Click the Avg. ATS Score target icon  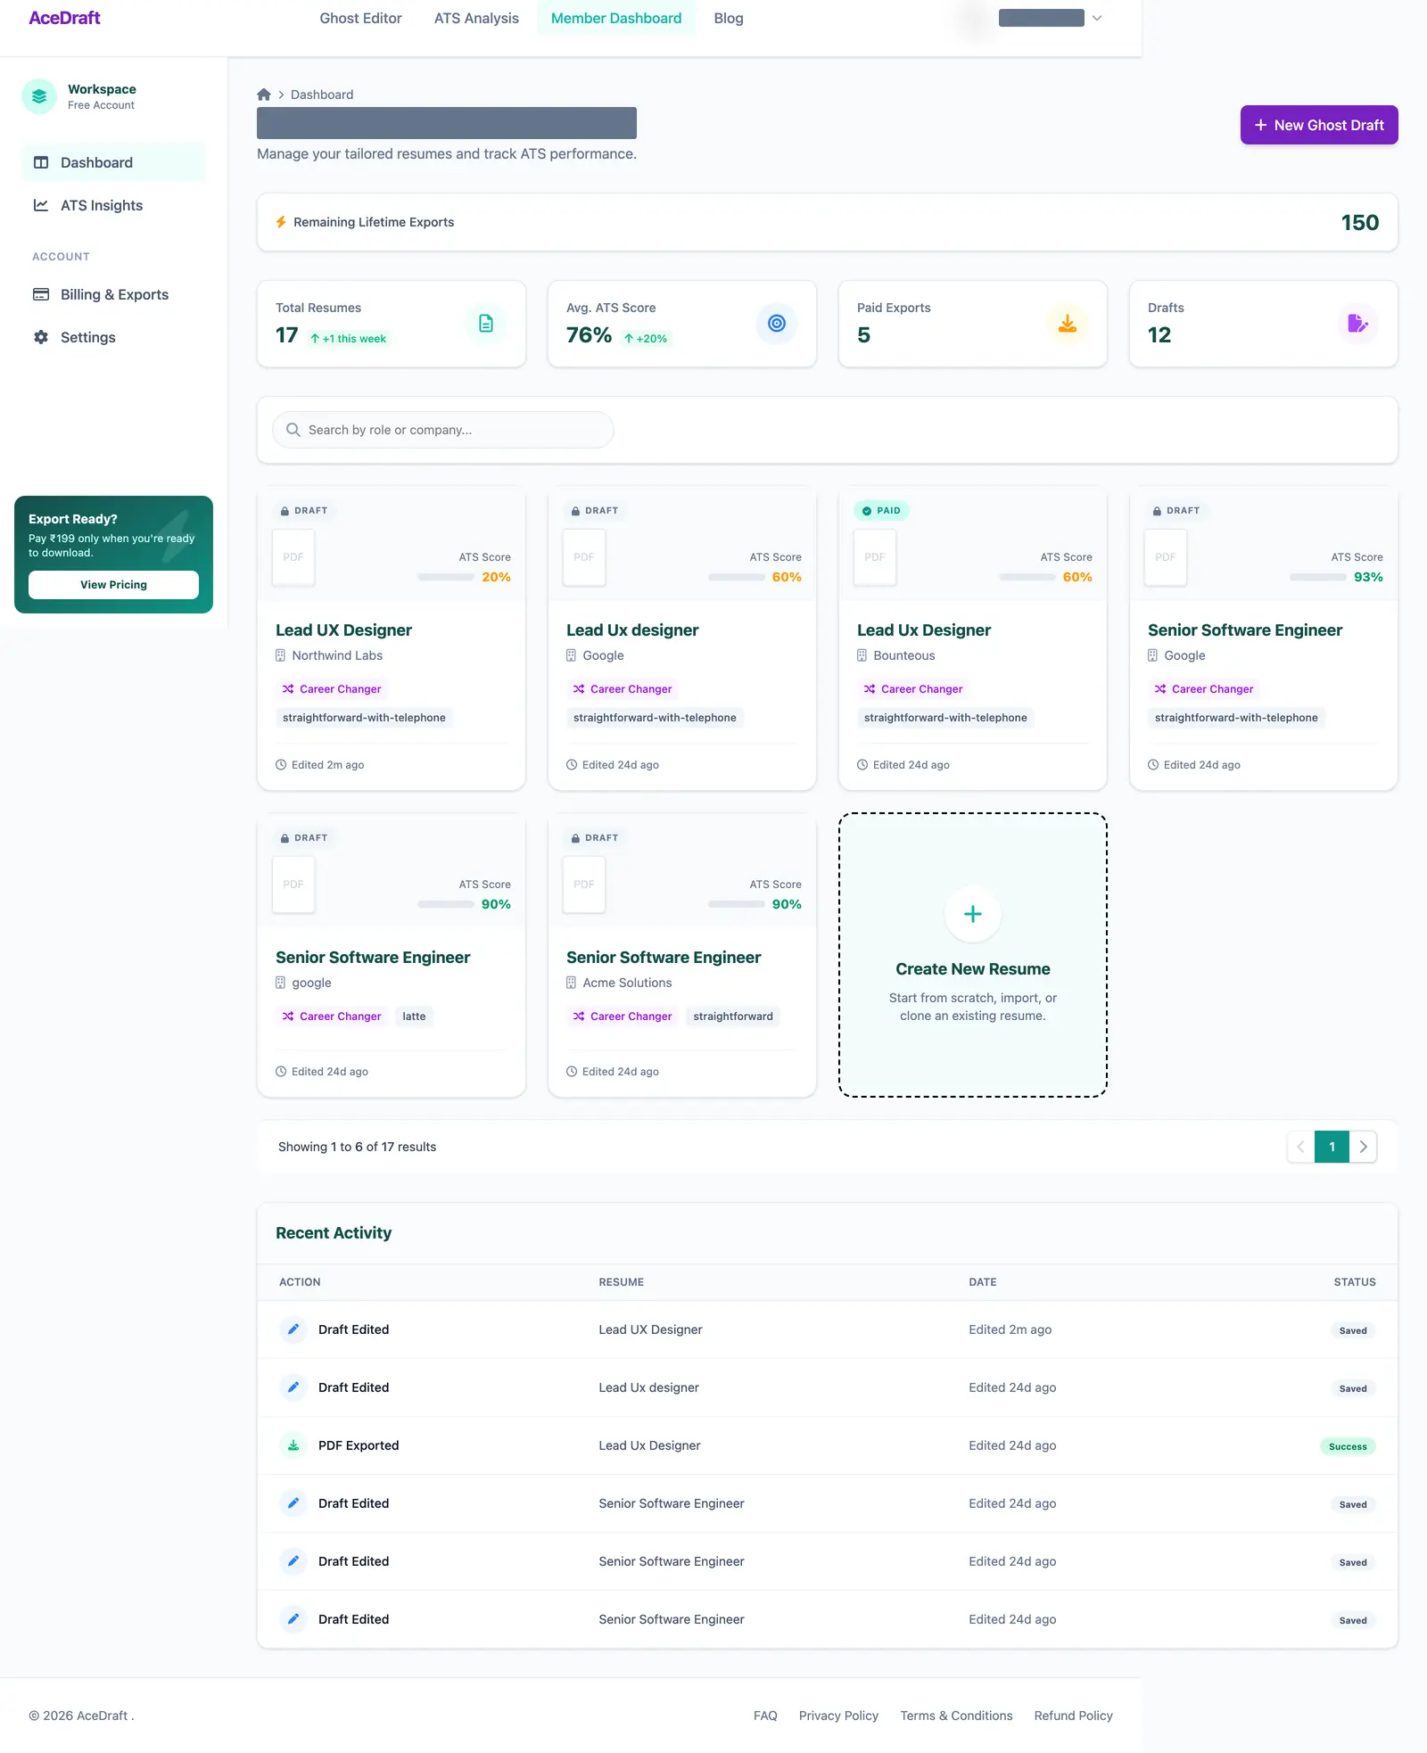click(777, 323)
